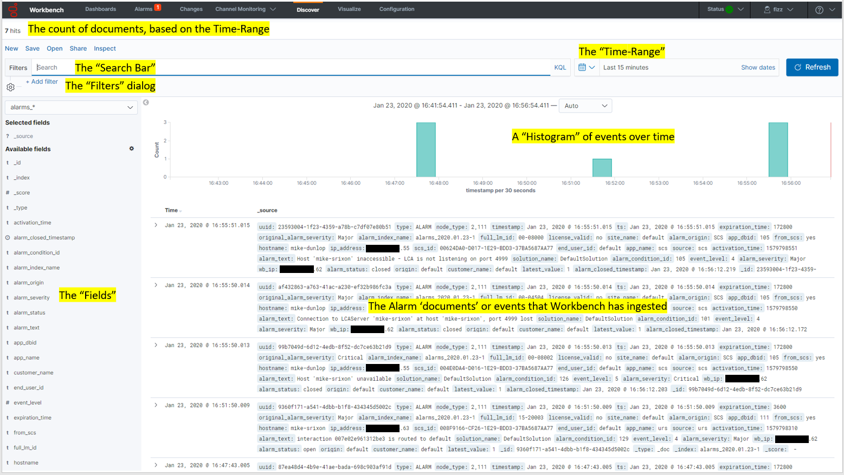Screen dimensions: 844x475
Task: Open the filter options gear icon
Action: point(10,87)
